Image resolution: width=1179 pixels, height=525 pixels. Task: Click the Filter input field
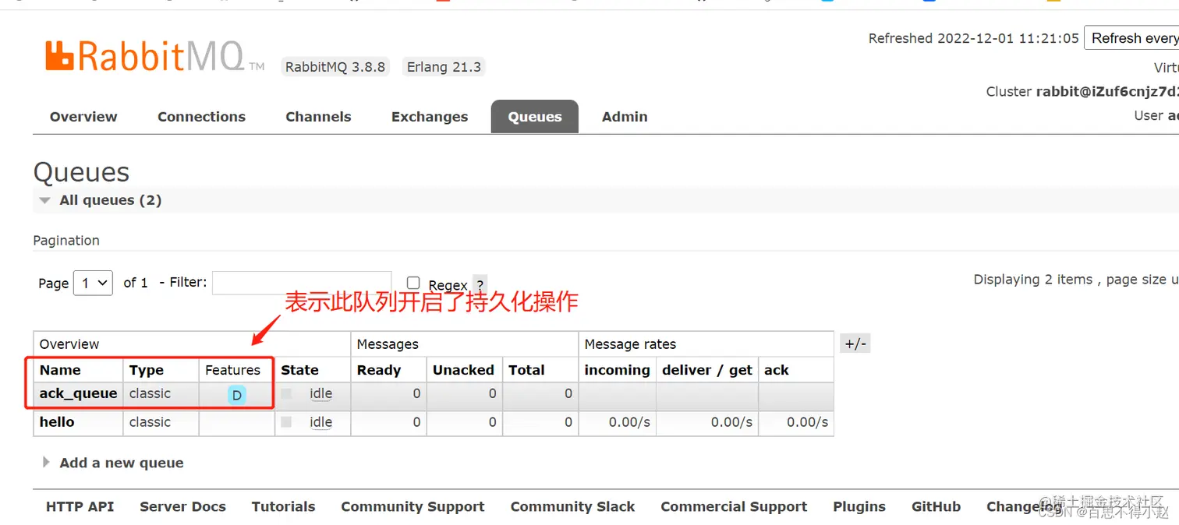point(302,283)
